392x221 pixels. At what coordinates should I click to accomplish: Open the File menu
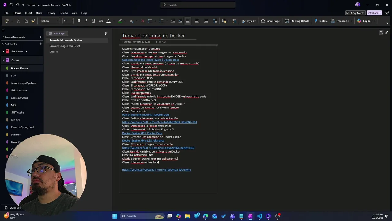[x=6, y=13]
